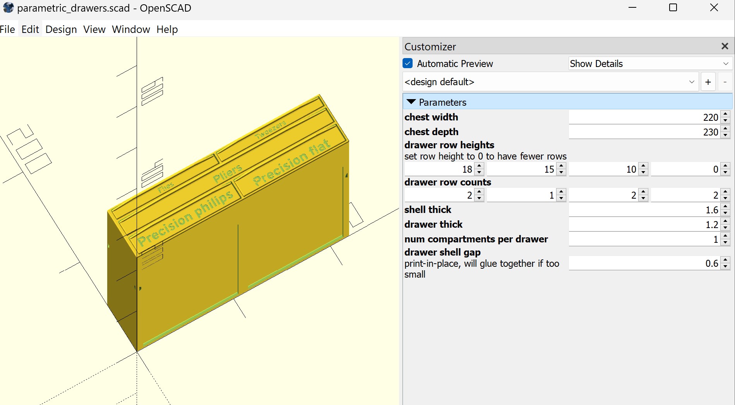Image resolution: width=735 pixels, height=405 pixels.
Task: Decrease drawer thick with down arrow
Action: pyautogui.click(x=726, y=228)
